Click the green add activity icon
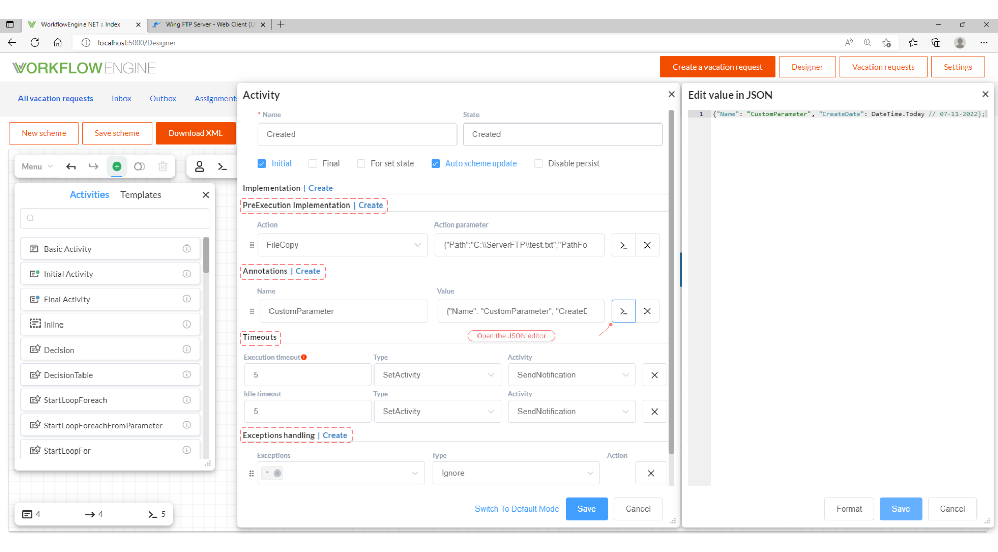The image size is (998, 552). point(117,167)
